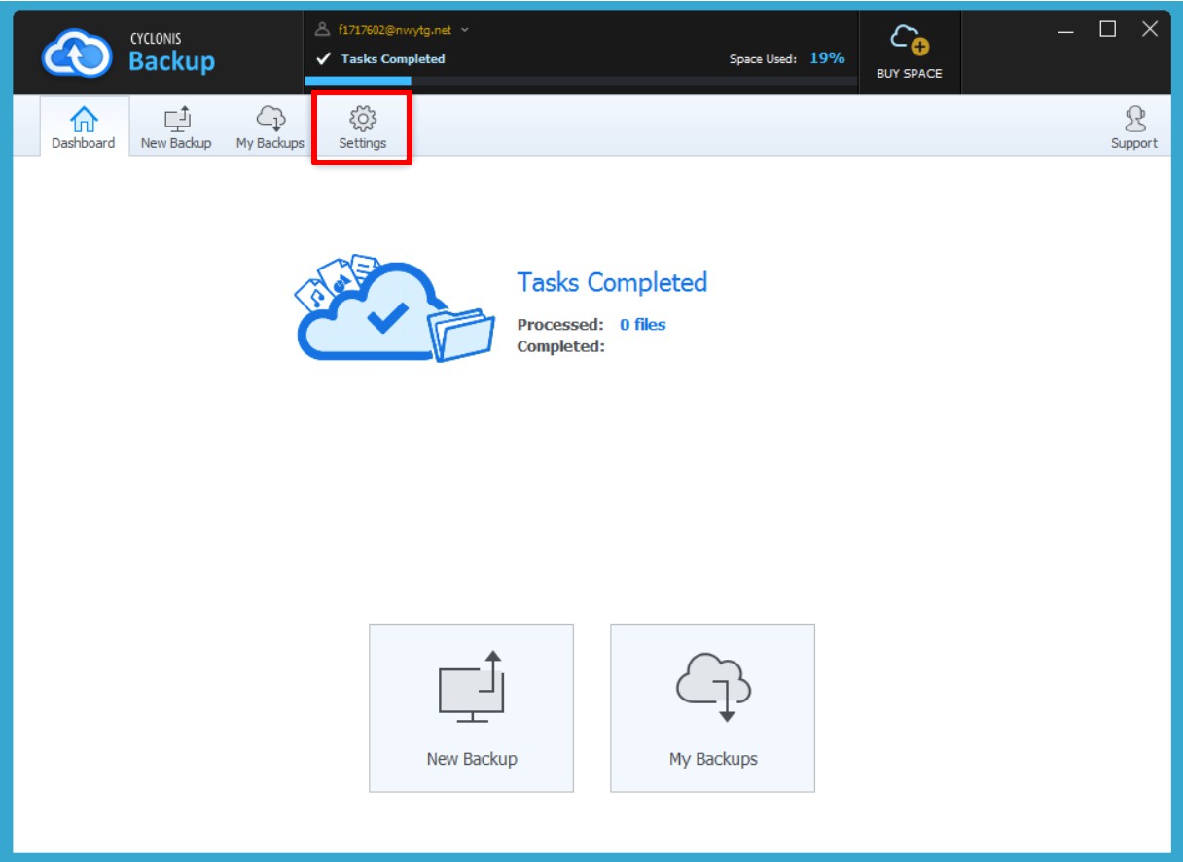Open the Settings tab
The height and width of the screenshot is (862, 1183).
tap(360, 126)
